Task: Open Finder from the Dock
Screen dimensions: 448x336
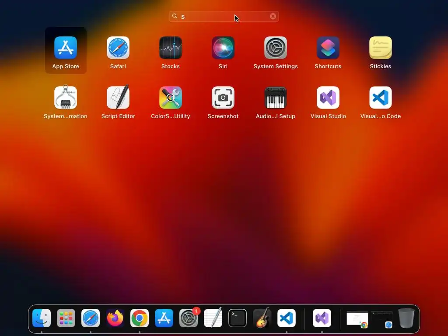Action: coord(42,318)
